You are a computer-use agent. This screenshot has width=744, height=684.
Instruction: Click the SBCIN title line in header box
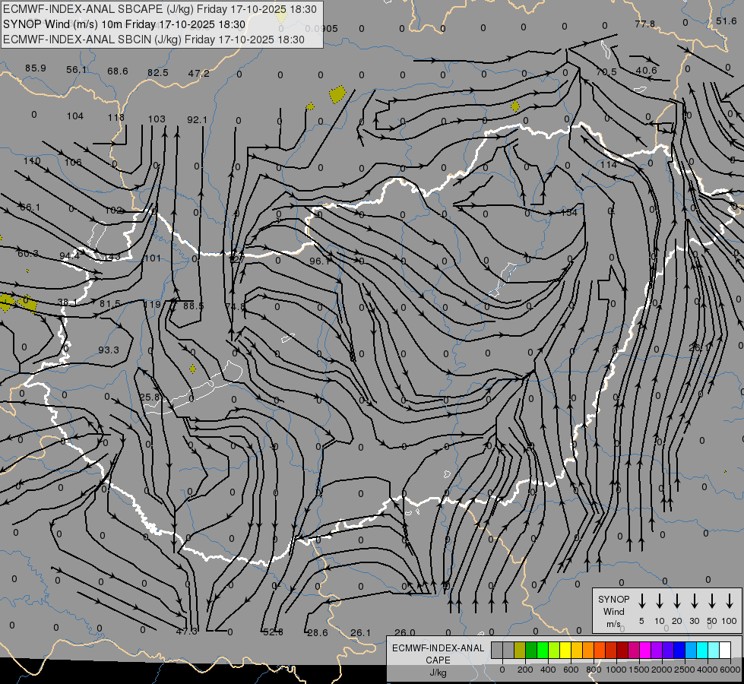coord(154,40)
